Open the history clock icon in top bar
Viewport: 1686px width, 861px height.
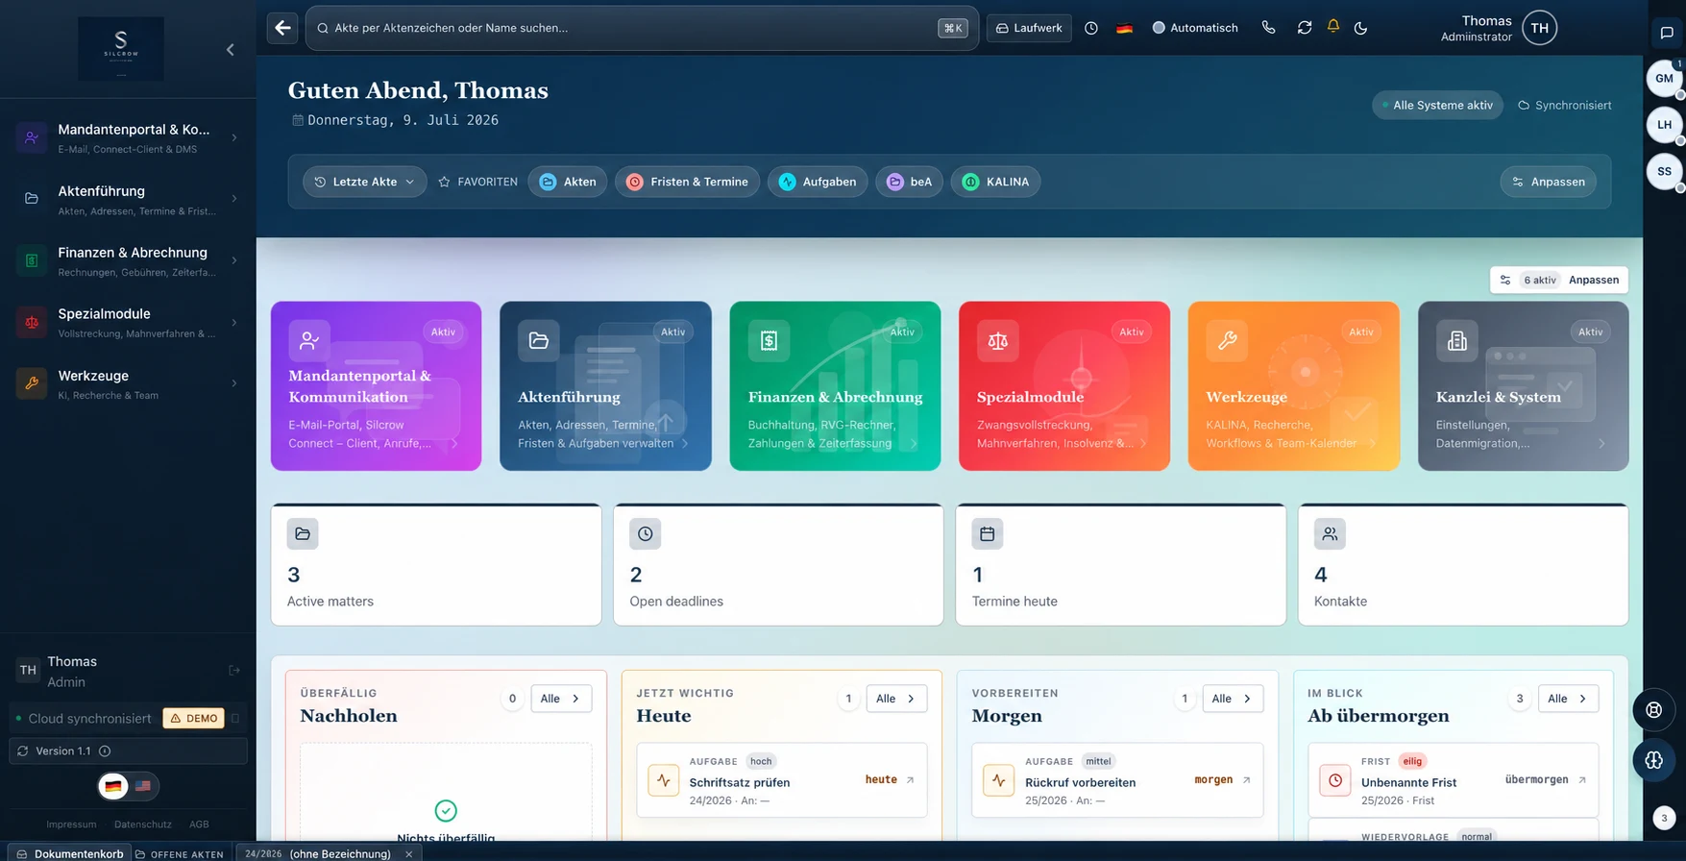coord(1091,28)
